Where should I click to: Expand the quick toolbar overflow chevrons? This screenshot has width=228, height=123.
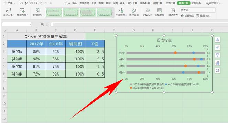51,3
